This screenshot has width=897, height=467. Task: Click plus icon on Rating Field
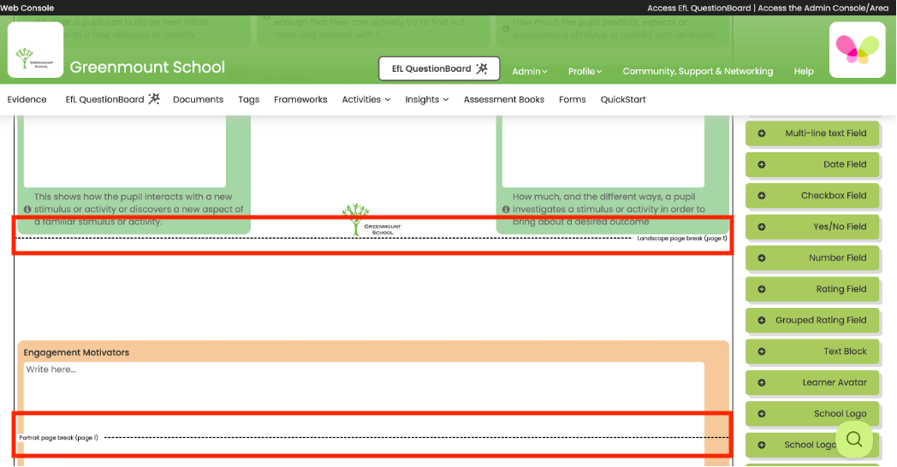point(762,289)
